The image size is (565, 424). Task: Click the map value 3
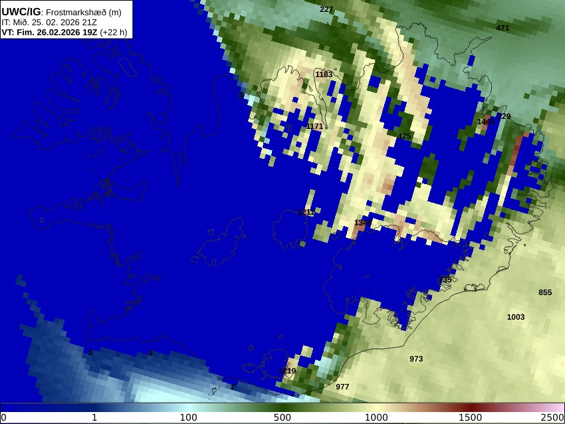150,353
